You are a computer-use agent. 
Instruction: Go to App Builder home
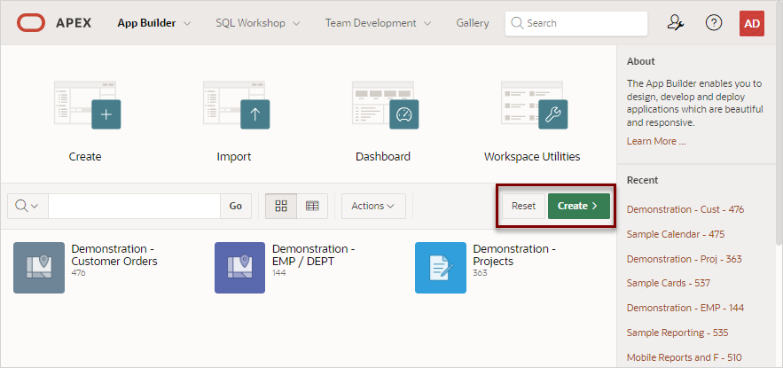pyautogui.click(x=146, y=23)
